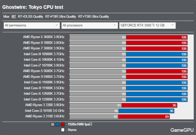196x135 pixels.
Task: Remove AMD Ryzen 5 5600X row via red X
Action: [66, 71]
